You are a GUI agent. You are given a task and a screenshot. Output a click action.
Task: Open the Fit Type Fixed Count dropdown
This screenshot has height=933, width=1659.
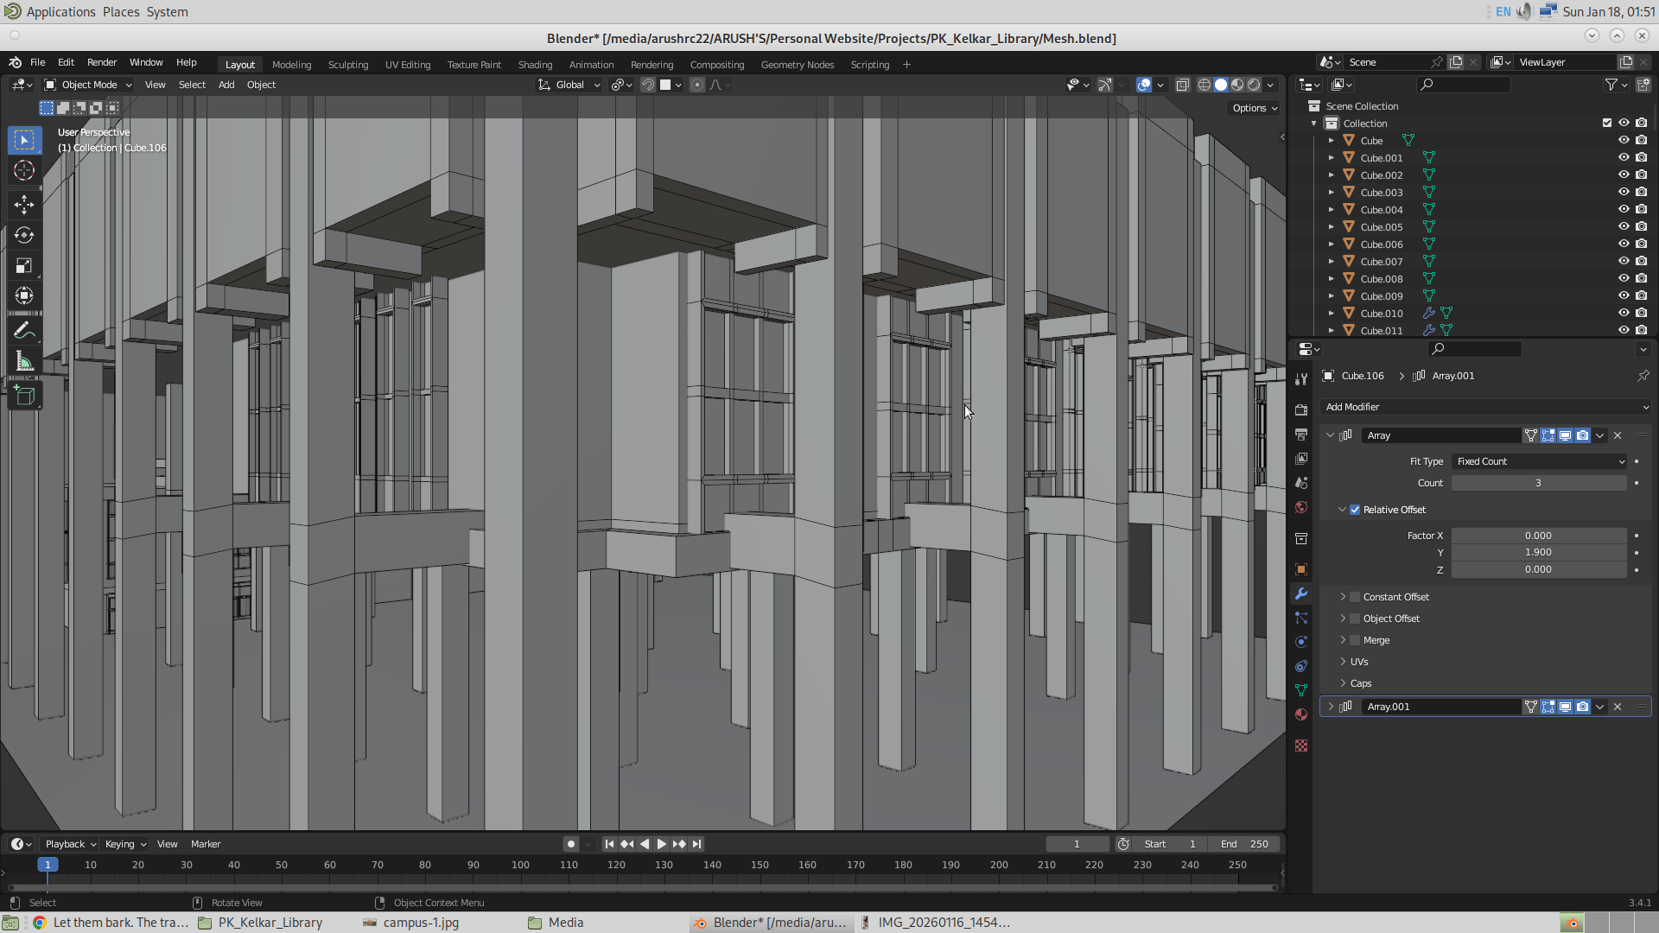tap(1540, 461)
